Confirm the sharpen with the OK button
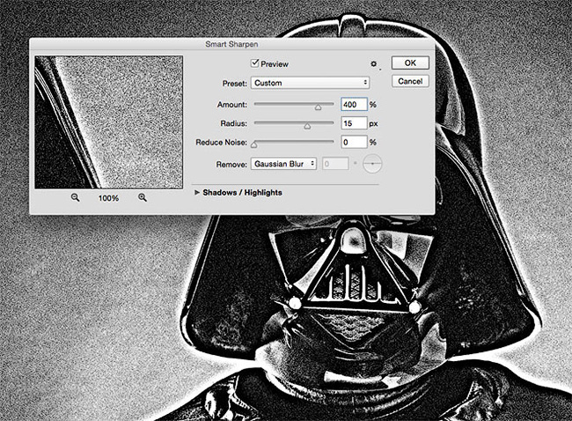572x421 pixels. (410, 63)
